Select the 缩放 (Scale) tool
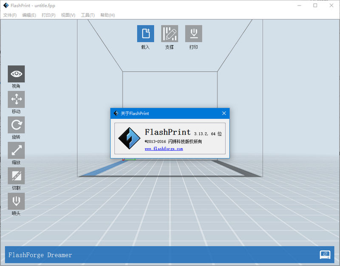 (16, 150)
